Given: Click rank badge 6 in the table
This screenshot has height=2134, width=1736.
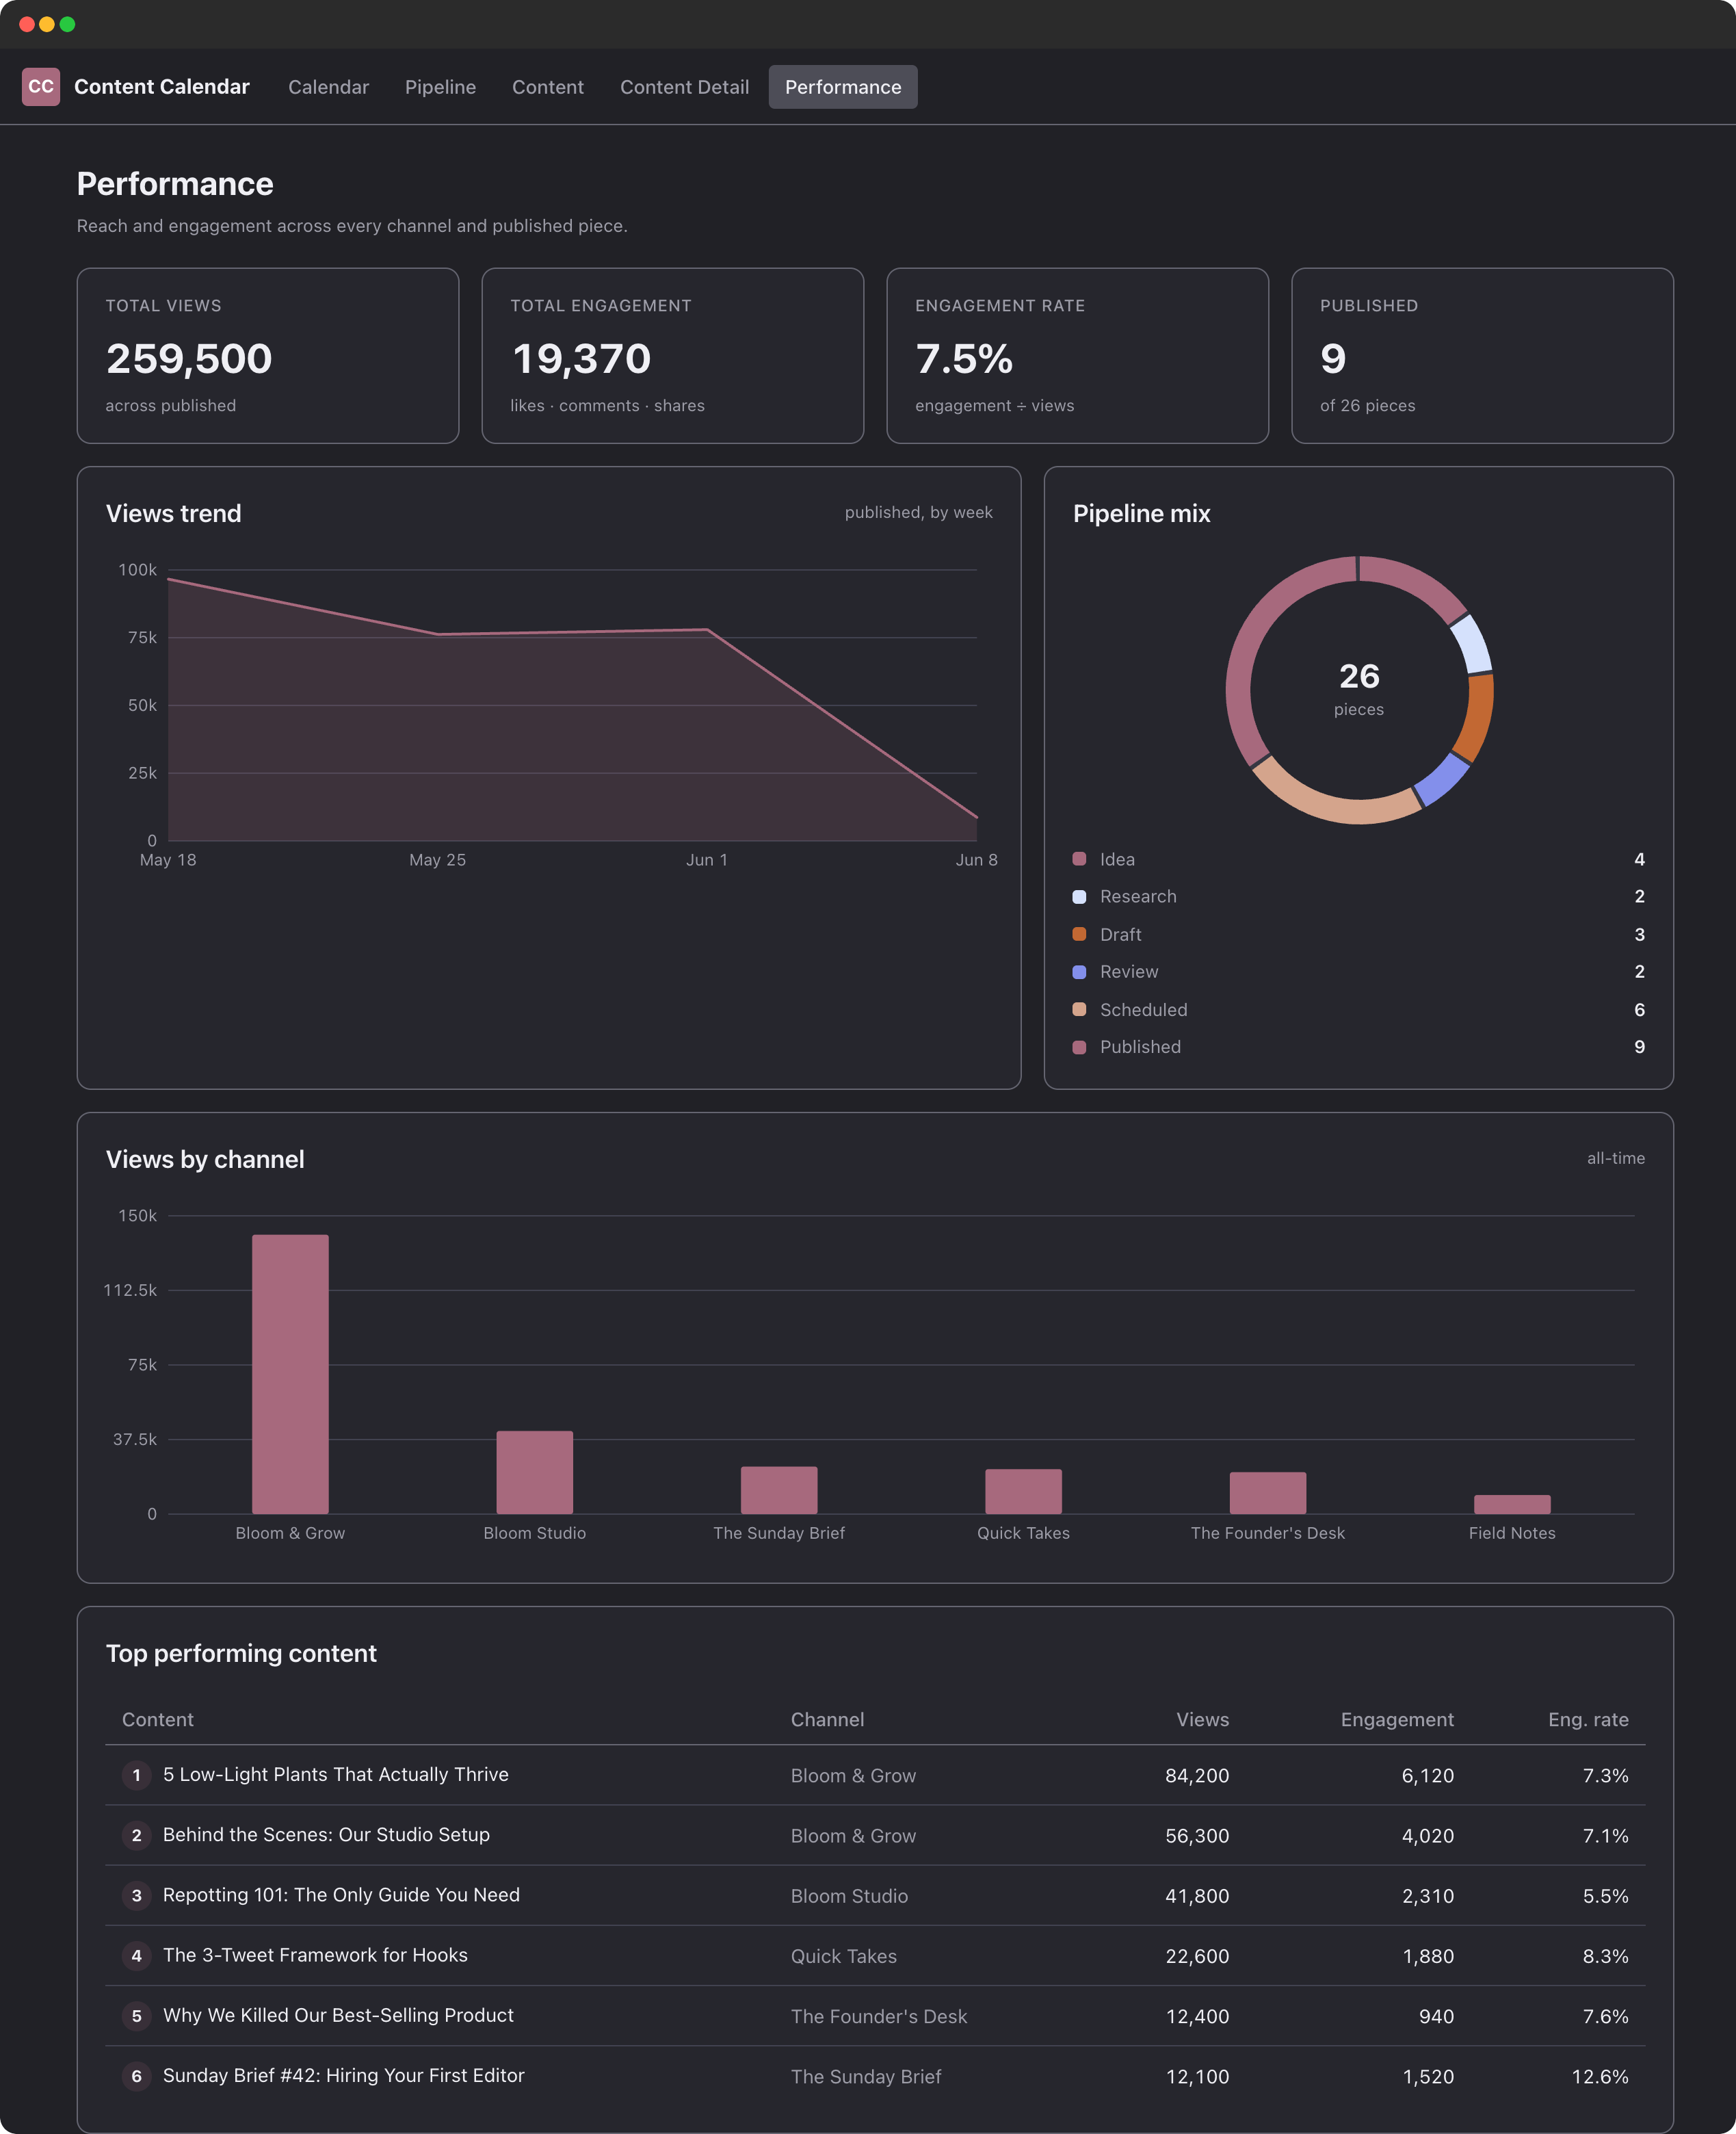Looking at the screenshot, I should [137, 2076].
